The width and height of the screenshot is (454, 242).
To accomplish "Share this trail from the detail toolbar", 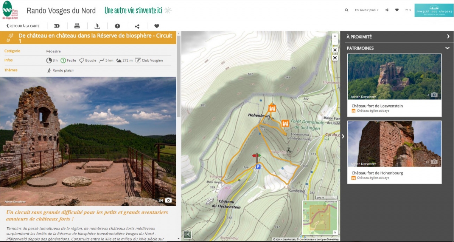I will [x=137, y=26].
